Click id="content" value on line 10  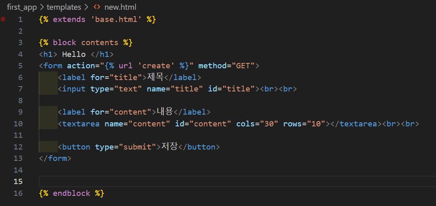click(210, 124)
